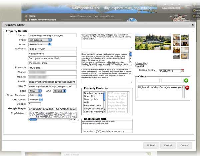Close the Property editor dialog

point(193,25)
